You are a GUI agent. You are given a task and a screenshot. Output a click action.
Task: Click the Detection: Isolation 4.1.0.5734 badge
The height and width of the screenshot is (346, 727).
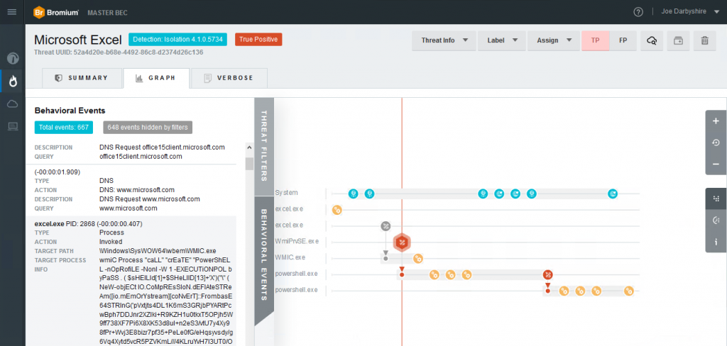(177, 40)
